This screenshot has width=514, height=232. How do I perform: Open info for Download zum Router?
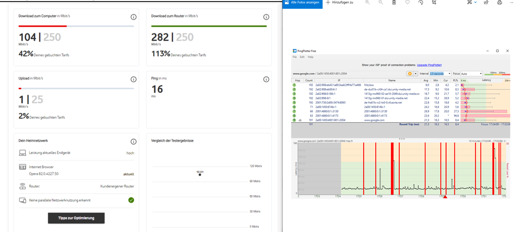coord(266,17)
